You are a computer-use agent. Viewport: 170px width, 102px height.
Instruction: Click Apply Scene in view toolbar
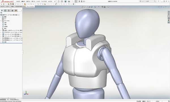105,7
